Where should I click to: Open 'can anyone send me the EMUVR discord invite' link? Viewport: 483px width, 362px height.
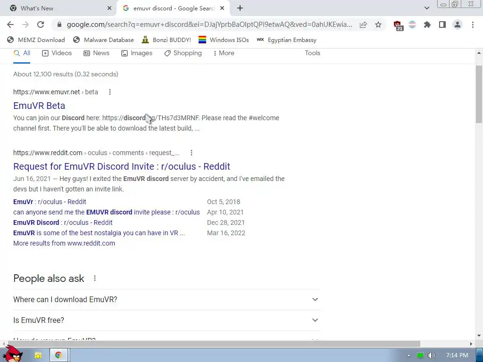pyautogui.click(x=106, y=212)
